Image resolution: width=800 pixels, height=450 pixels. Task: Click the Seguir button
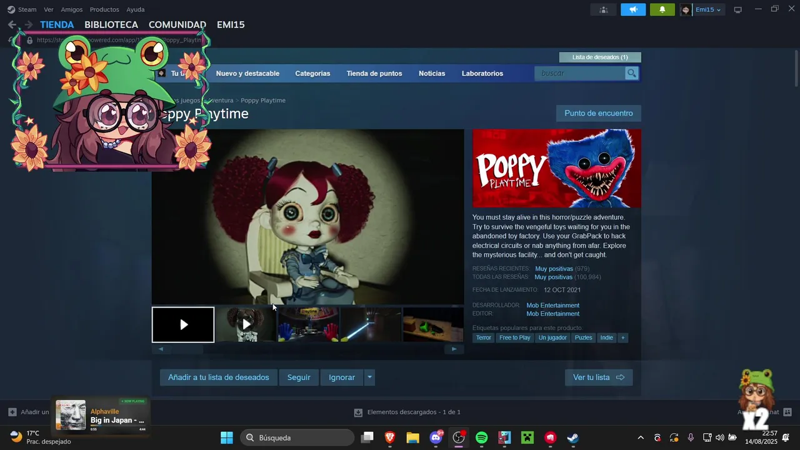point(299,377)
